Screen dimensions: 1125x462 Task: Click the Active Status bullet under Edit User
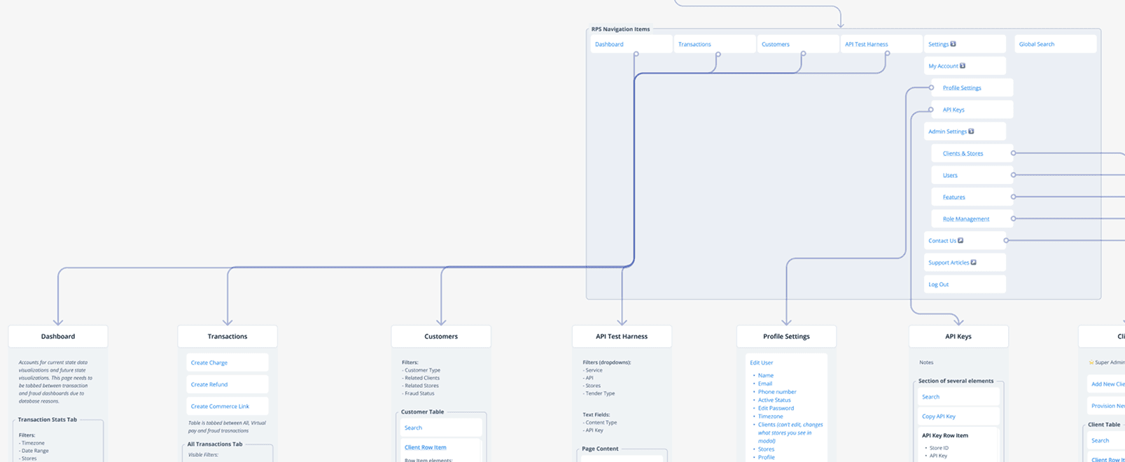coord(774,400)
